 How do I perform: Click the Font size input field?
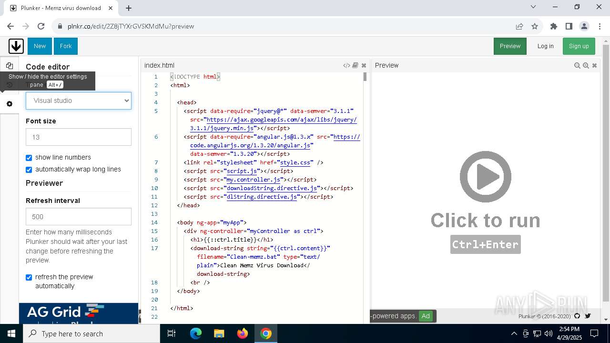tap(79, 137)
